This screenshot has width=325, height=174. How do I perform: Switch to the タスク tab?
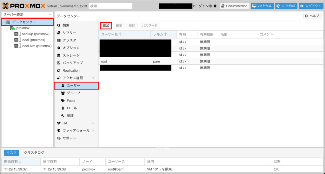[11, 153]
